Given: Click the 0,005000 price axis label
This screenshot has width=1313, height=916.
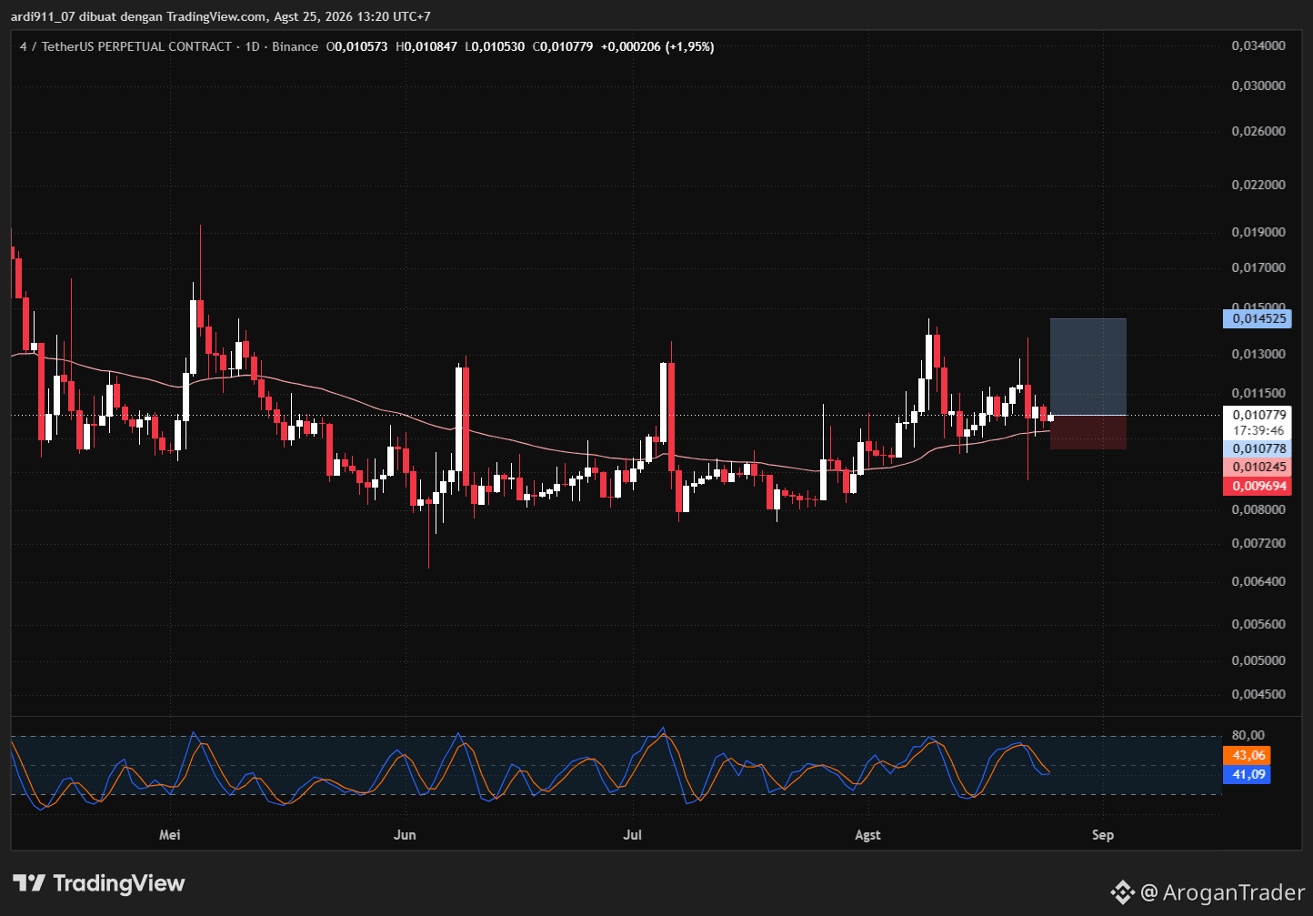Looking at the screenshot, I should tap(1258, 660).
